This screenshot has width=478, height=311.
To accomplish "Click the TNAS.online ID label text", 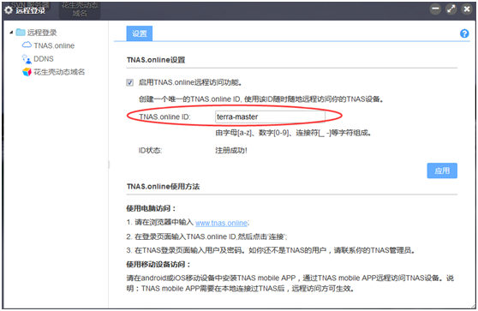I will (164, 117).
